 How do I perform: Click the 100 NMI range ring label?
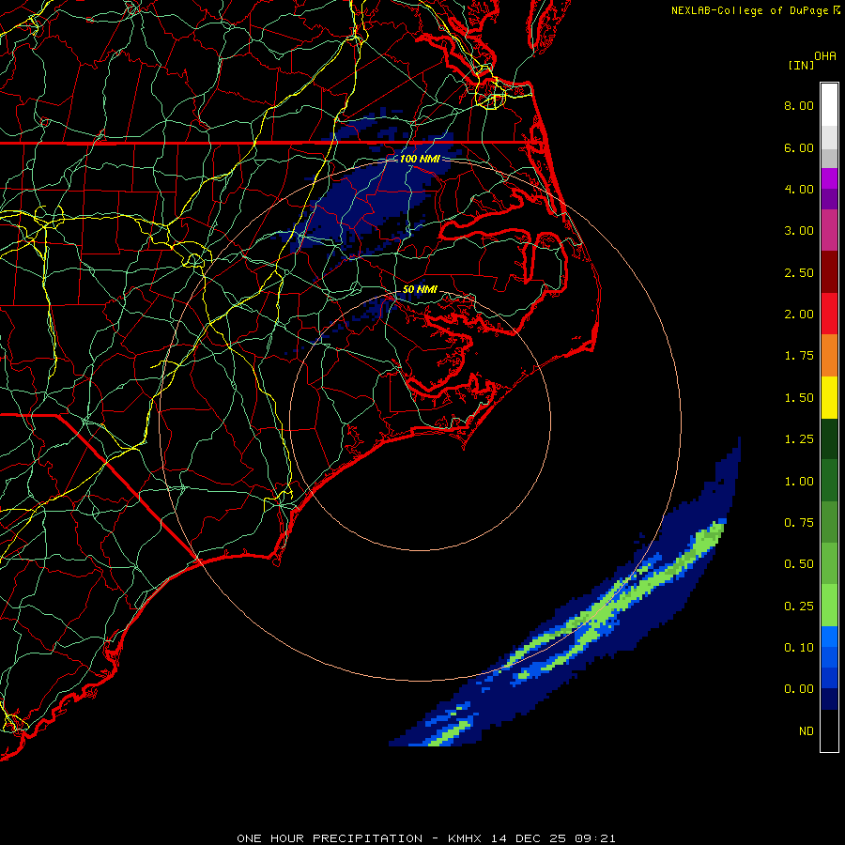coord(420,159)
